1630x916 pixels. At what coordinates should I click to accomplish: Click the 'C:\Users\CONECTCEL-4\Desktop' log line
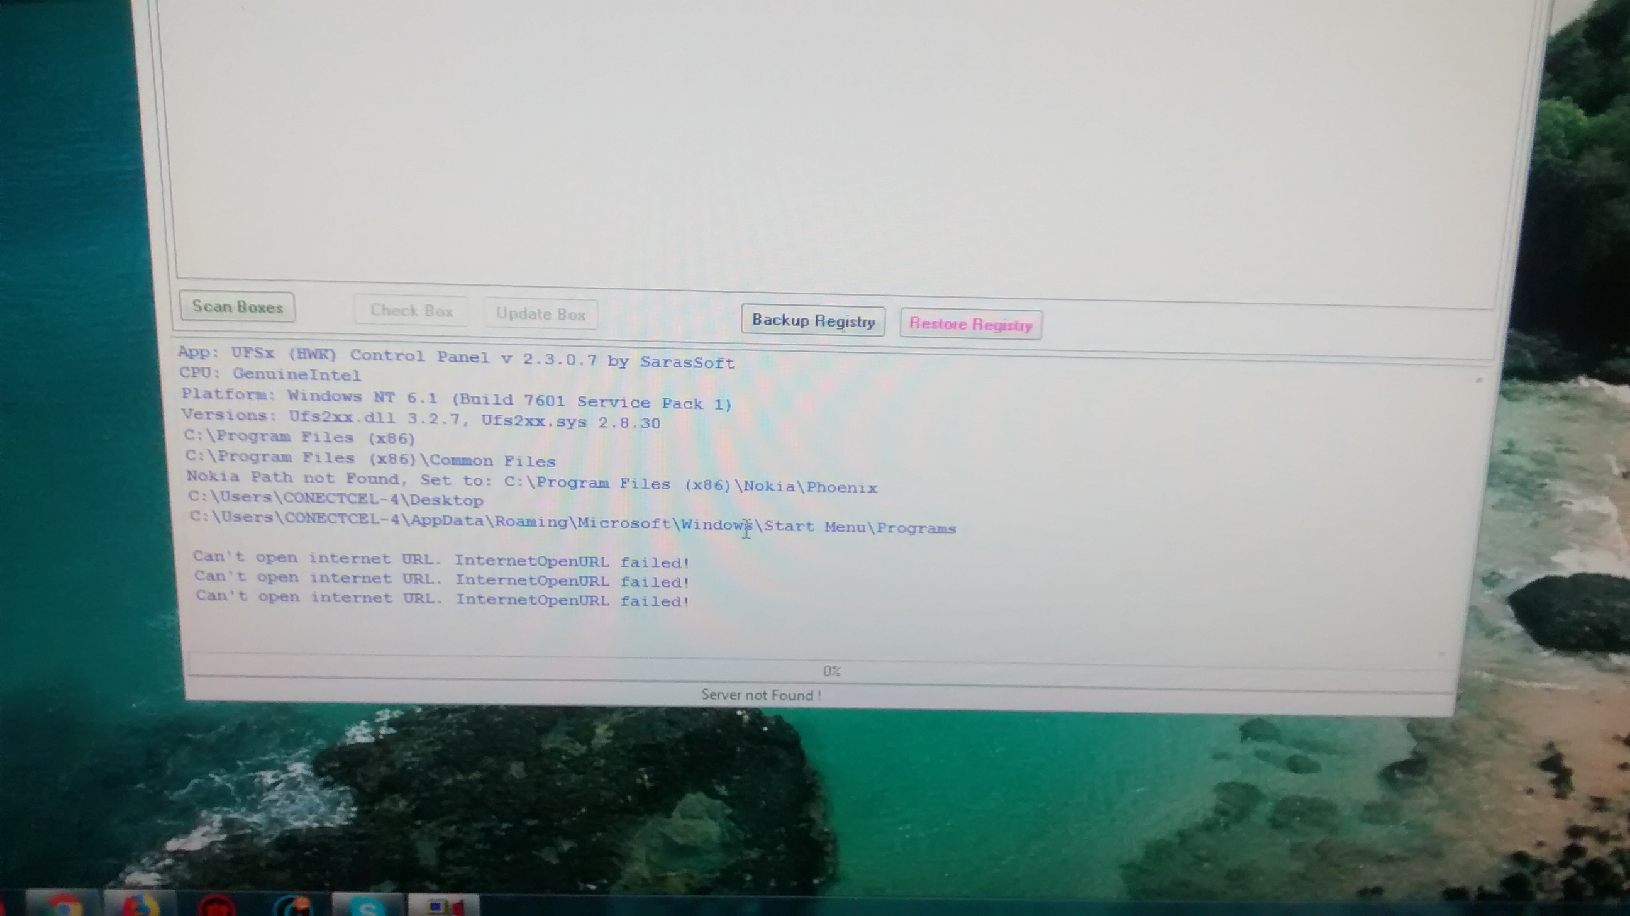(x=336, y=499)
